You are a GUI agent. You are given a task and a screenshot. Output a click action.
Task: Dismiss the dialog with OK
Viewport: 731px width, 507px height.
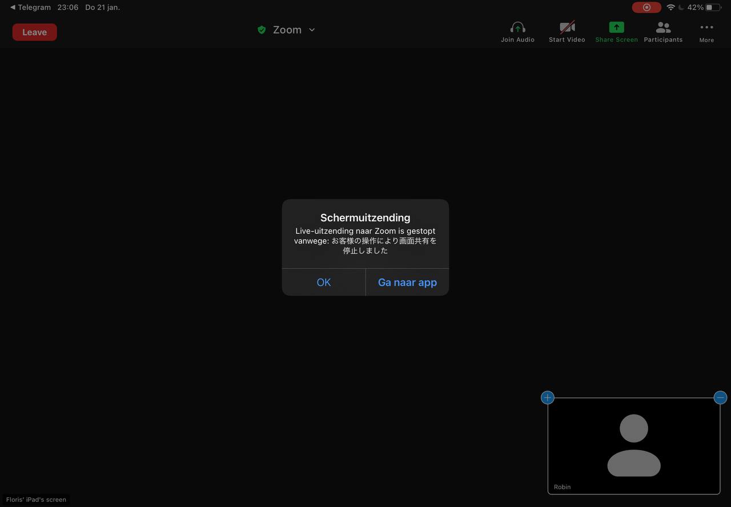click(x=324, y=282)
